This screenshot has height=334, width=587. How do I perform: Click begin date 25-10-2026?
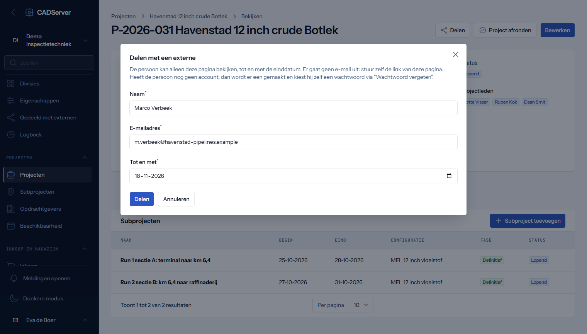point(293,260)
